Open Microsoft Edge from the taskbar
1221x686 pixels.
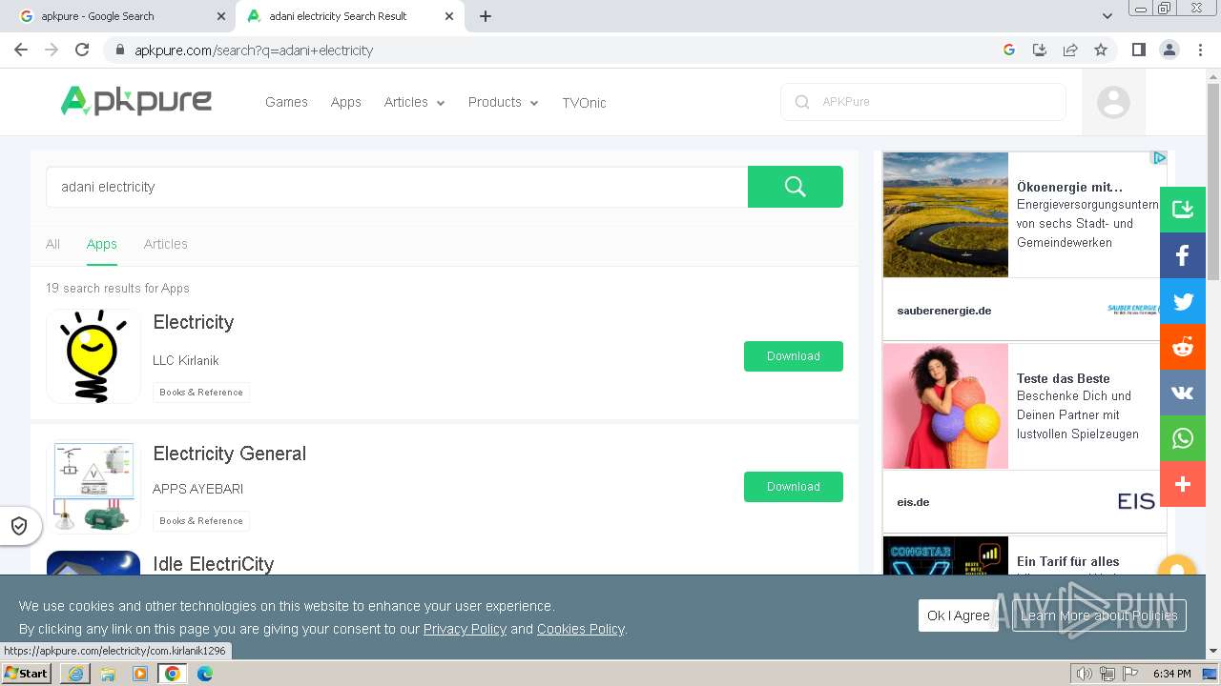coord(205,674)
